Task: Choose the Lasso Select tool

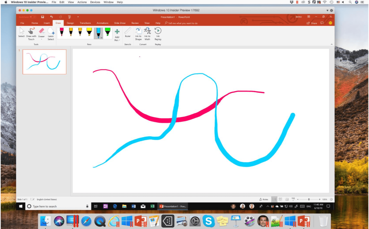Action: click(x=51, y=33)
